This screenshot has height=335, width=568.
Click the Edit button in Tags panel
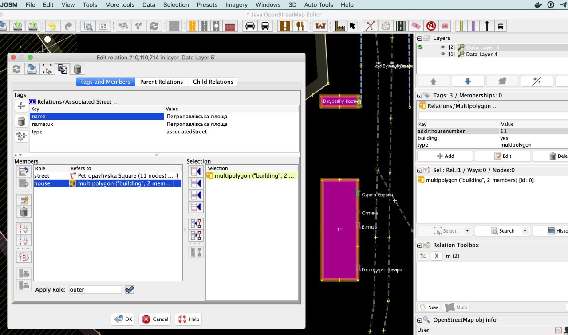(x=502, y=156)
